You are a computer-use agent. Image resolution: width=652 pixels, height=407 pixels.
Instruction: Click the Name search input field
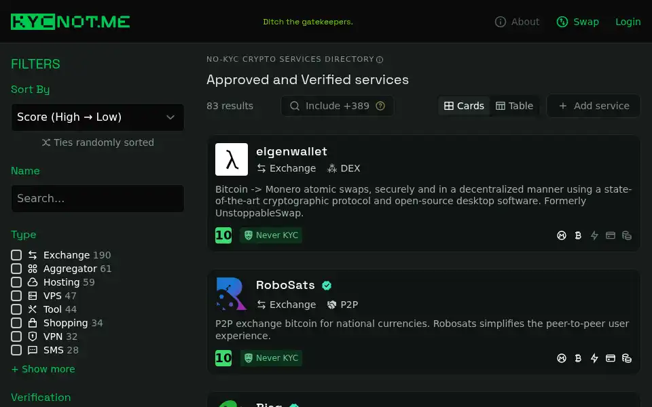98,199
